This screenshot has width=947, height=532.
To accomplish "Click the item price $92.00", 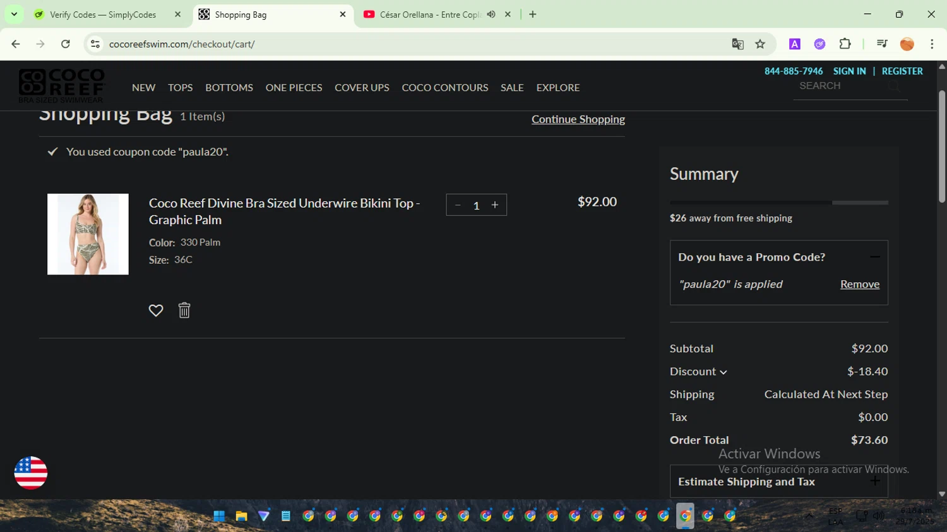I will coord(597,202).
